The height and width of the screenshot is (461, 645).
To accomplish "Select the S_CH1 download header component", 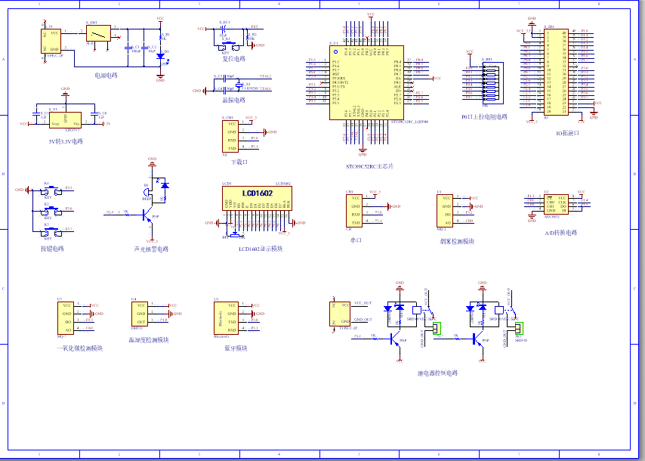I will 230,136.
